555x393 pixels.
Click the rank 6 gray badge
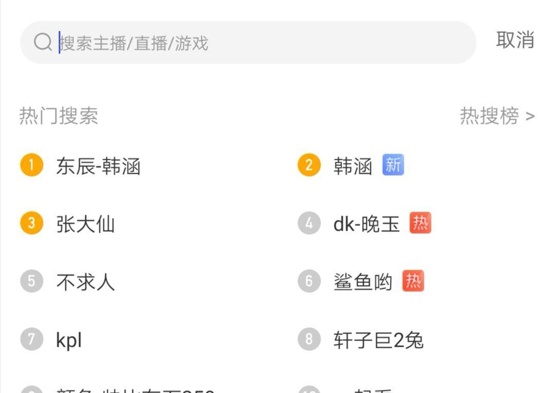tap(309, 281)
